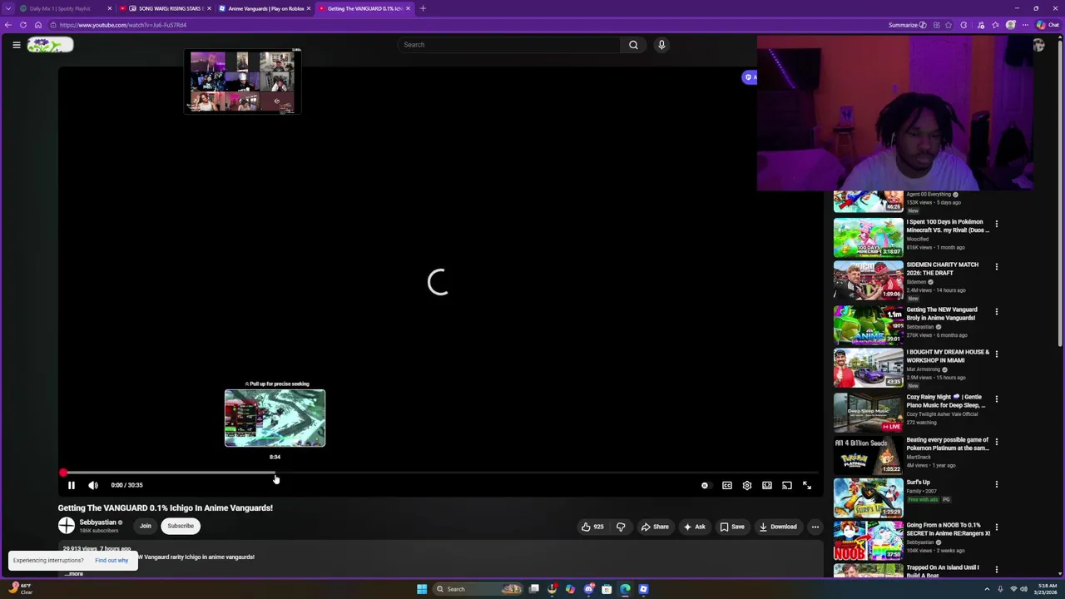This screenshot has height=599, width=1065.
Task: Click the Find out why link
Action: 111,561
